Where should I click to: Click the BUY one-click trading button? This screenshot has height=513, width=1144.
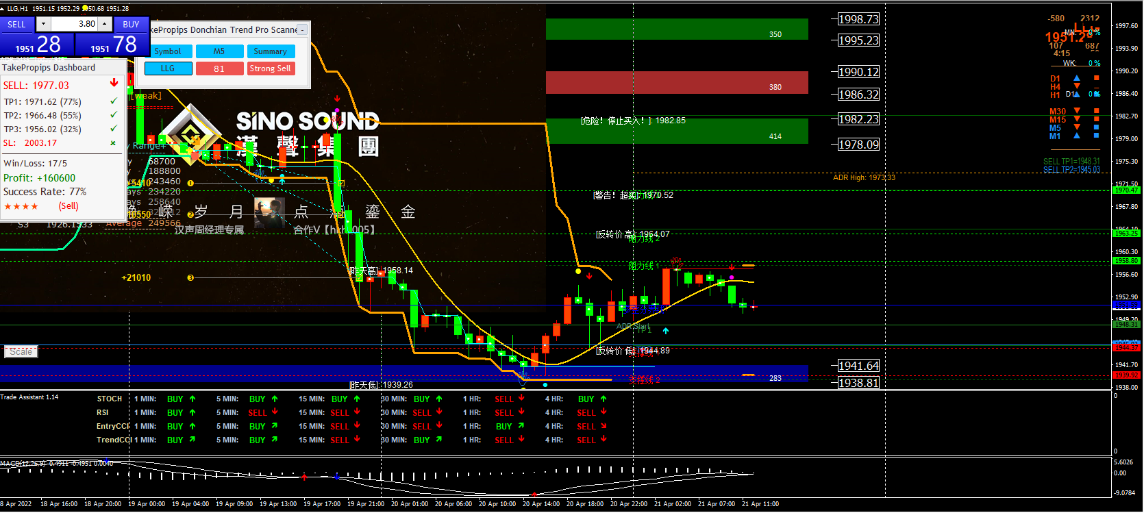coord(131,24)
